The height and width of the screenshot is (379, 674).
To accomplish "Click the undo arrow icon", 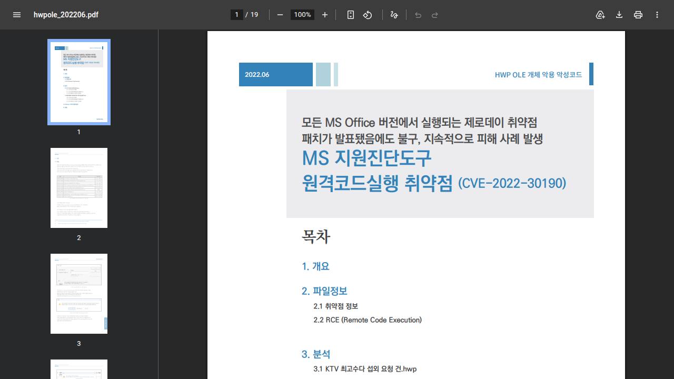I will pos(418,15).
